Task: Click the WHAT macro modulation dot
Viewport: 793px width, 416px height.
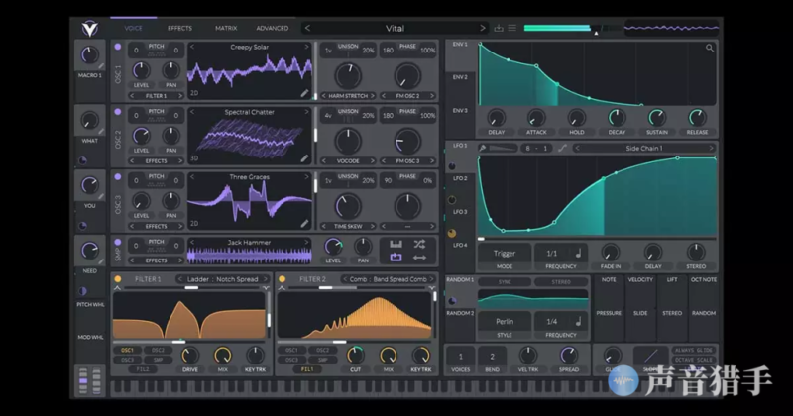Action: 83,160
